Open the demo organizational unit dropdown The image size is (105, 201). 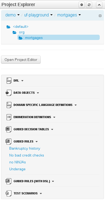click(x=12, y=15)
